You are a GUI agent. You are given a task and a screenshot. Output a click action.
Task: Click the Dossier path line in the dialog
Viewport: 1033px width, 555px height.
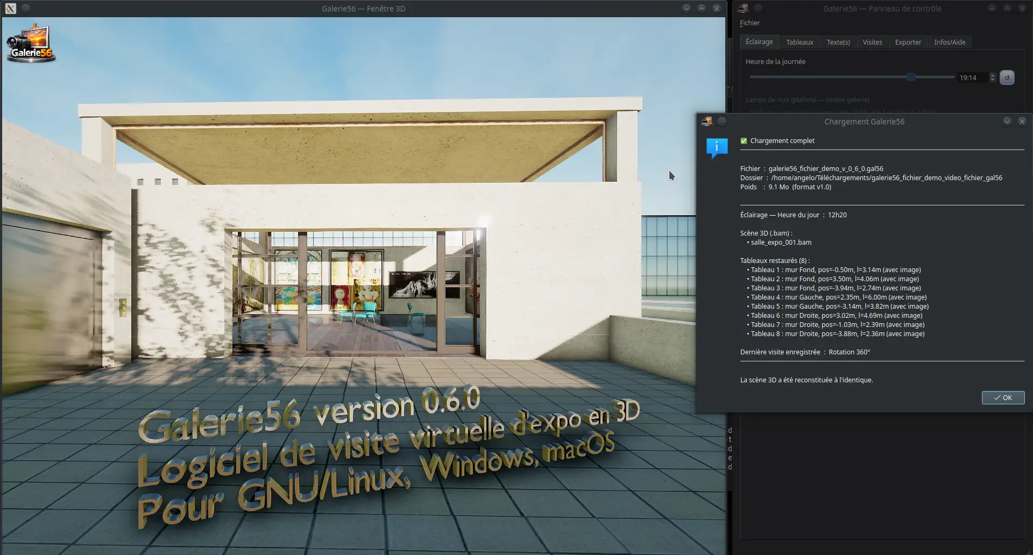[871, 178]
